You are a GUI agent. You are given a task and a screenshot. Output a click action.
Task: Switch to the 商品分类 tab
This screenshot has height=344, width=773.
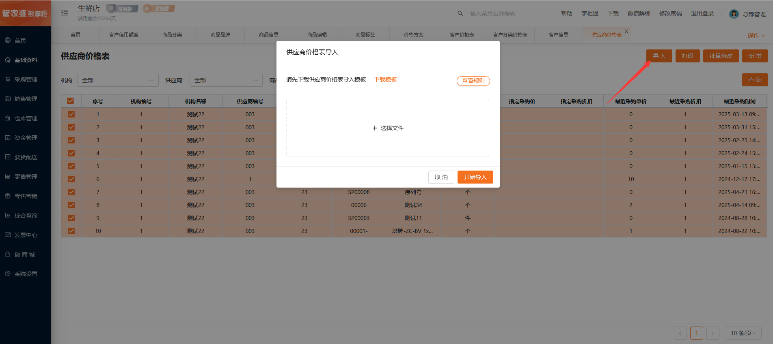pyautogui.click(x=172, y=35)
